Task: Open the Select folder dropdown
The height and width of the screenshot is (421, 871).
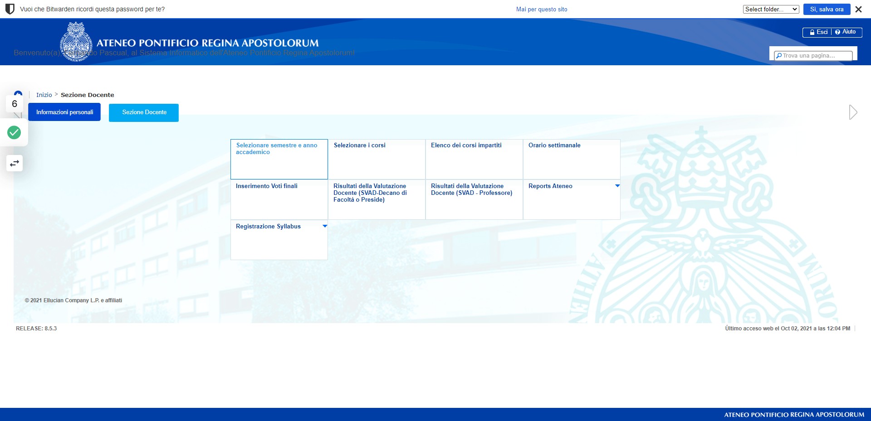Action: [771, 9]
